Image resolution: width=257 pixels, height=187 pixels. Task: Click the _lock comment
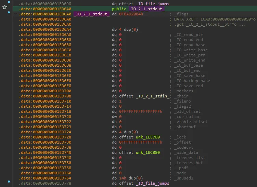point(180,137)
